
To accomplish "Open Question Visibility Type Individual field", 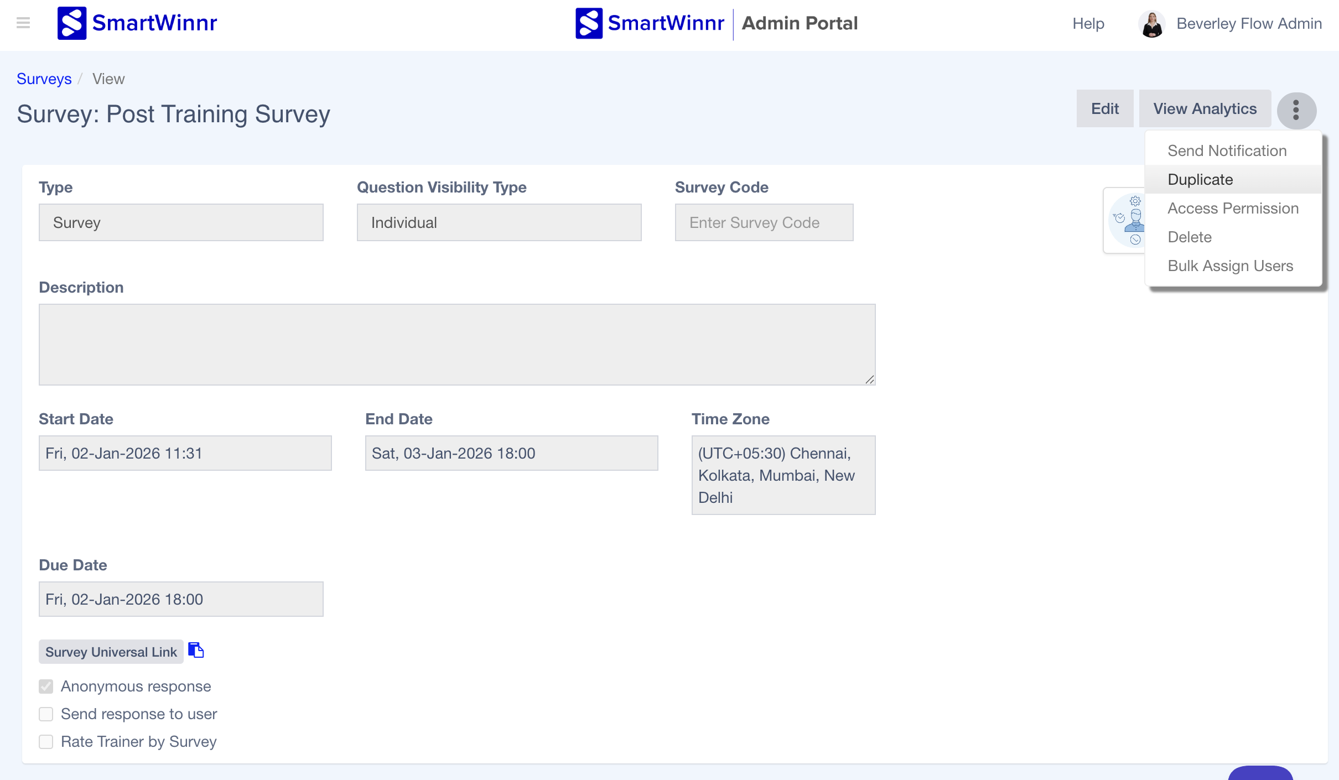I will tap(499, 222).
